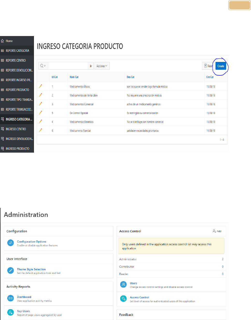Edit row Medicamento Esencial pencil icon
This screenshot has height=320, width=251.
point(40,130)
